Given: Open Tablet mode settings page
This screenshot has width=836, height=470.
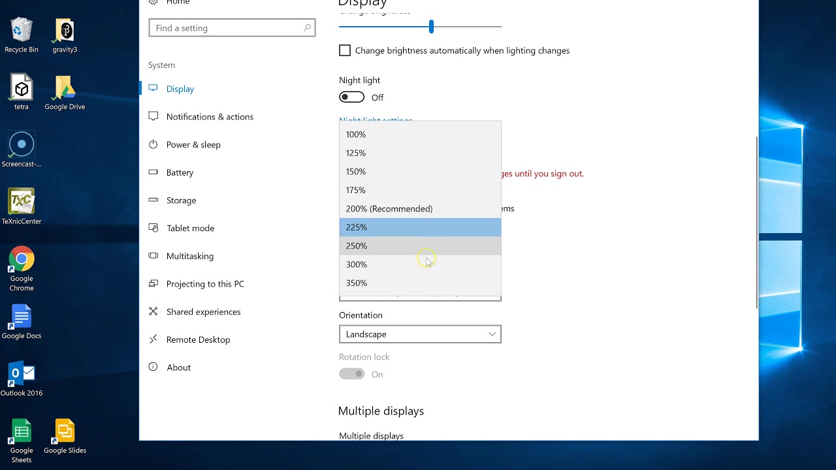Looking at the screenshot, I should click(x=190, y=228).
